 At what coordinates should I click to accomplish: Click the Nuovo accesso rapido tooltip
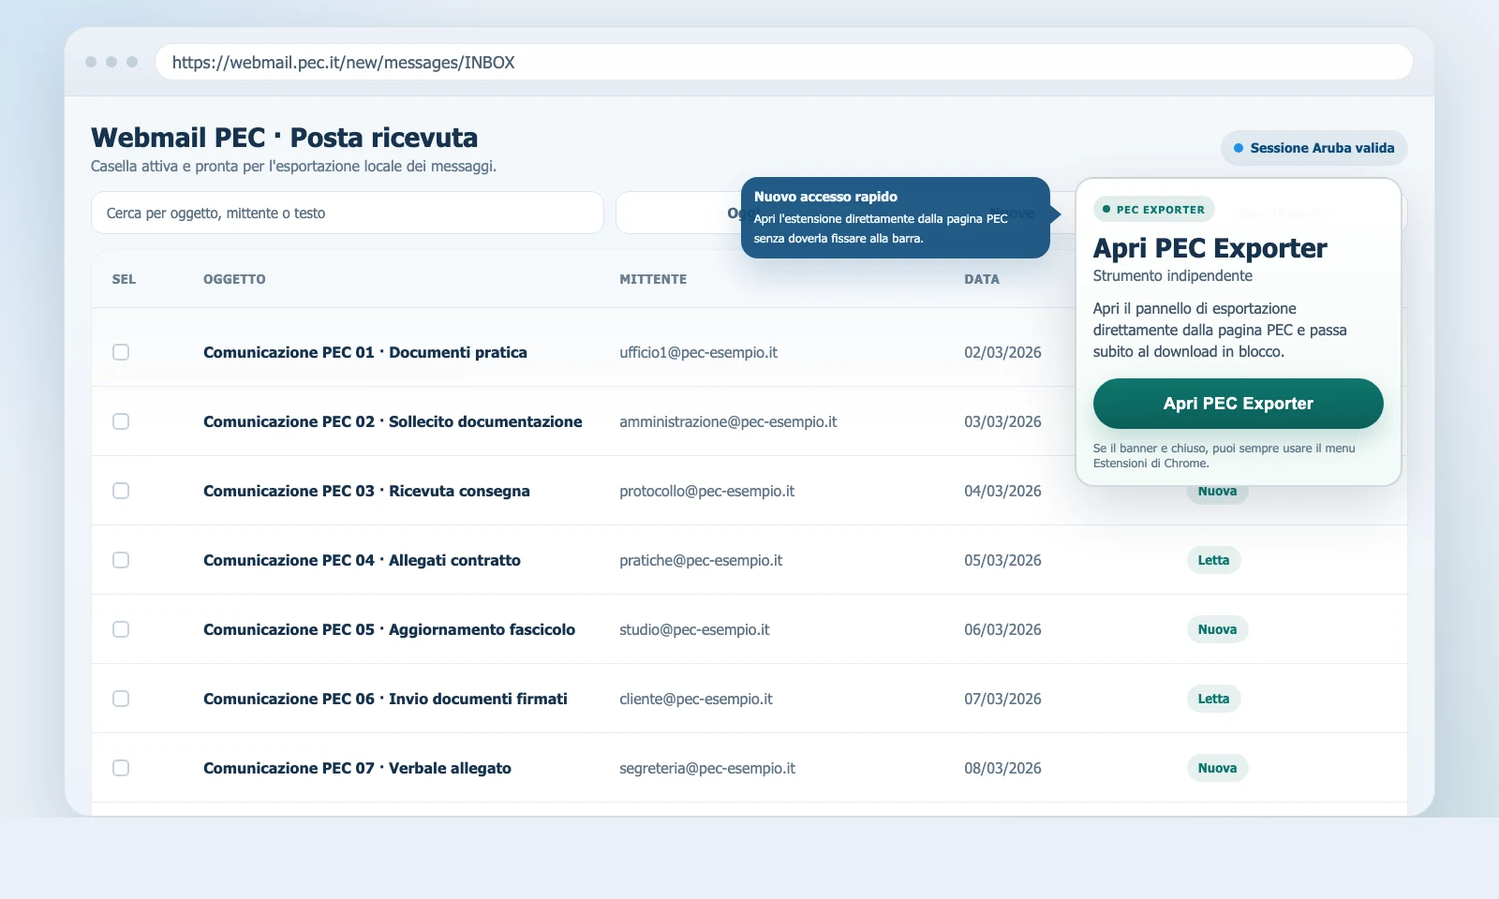[895, 217]
